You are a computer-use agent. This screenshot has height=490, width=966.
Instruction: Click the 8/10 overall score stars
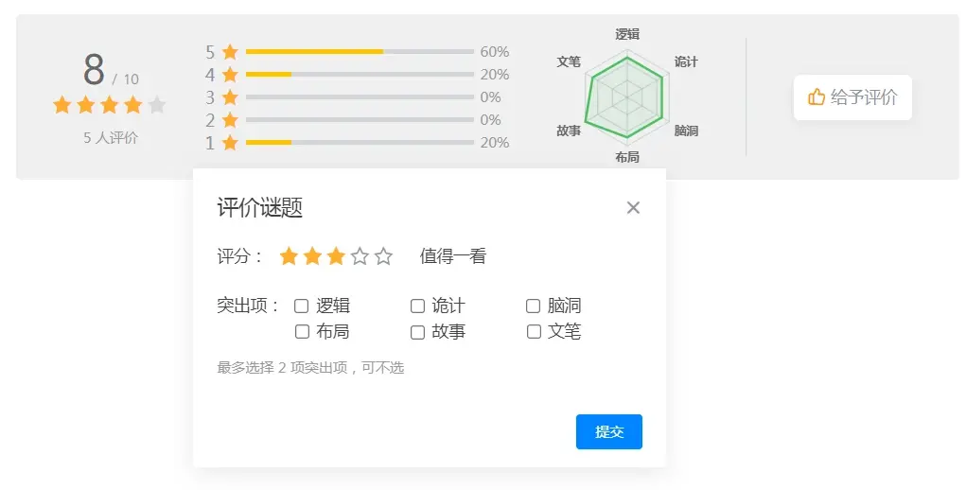pyautogui.click(x=110, y=105)
